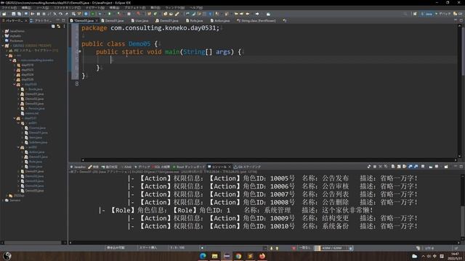Screen dimensions: 465x261
Task: Click the toolbar search magnifier icon
Action: pyautogui.click(x=405, y=14)
